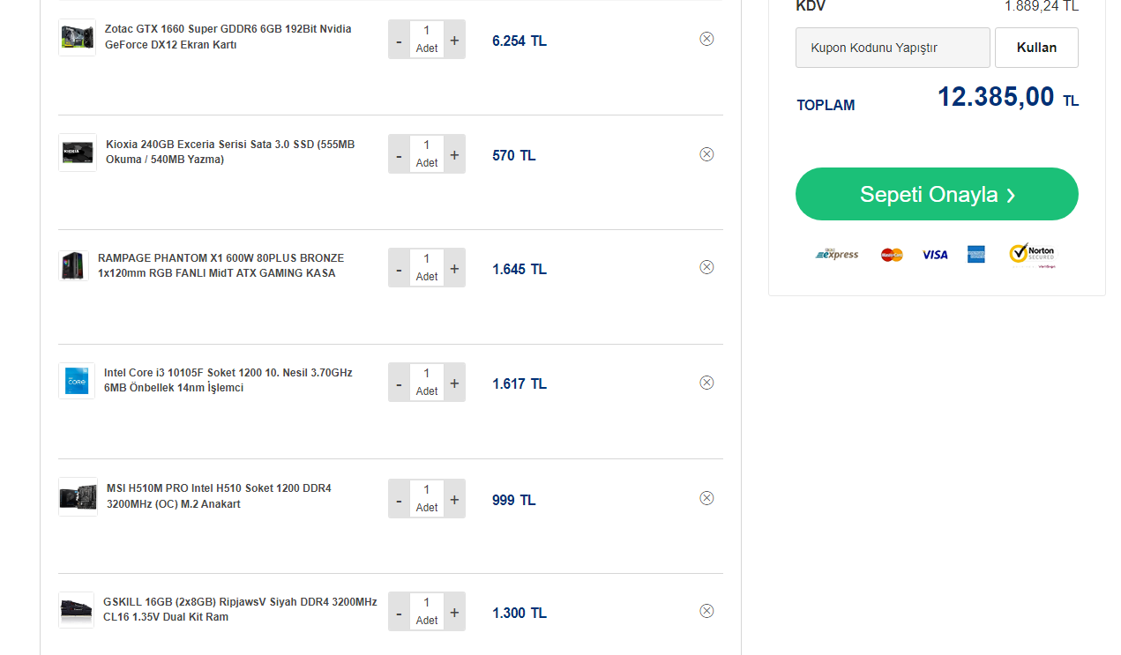Remove MSI H510M PRO motherboard from cart
This screenshot has width=1121, height=655.
pyautogui.click(x=706, y=498)
